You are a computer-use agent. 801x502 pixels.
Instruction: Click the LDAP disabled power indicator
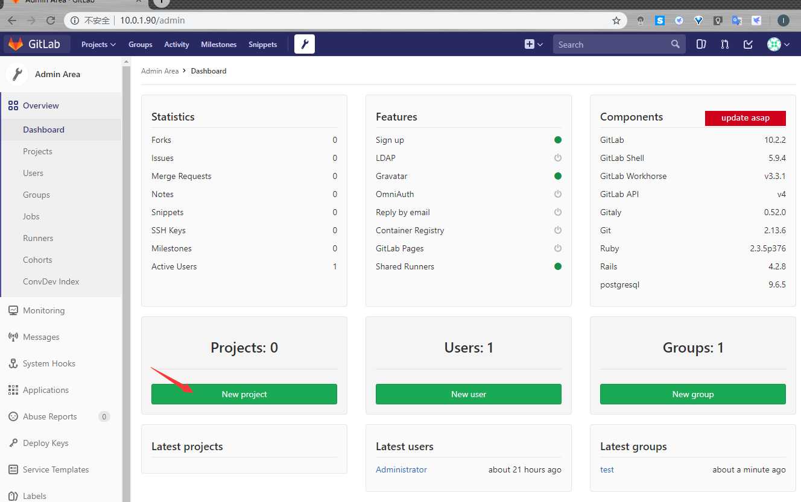click(x=558, y=158)
